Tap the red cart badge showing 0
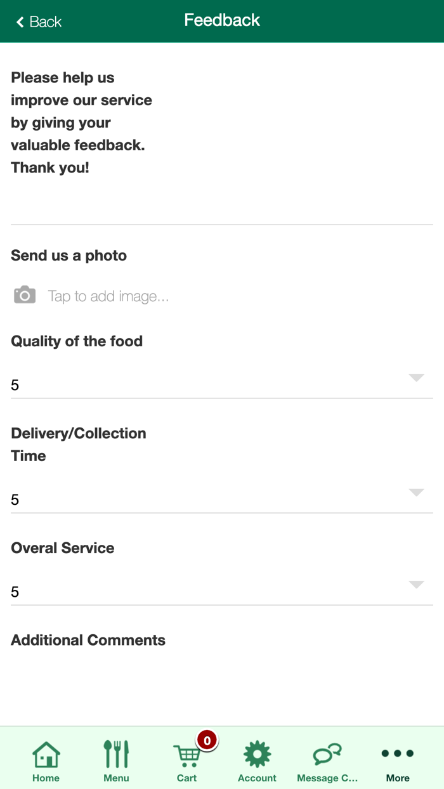 point(207,740)
